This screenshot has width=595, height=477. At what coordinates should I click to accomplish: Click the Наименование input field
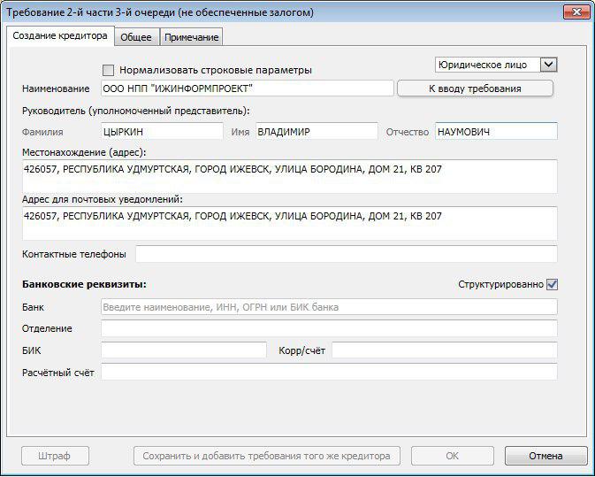(x=246, y=88)
